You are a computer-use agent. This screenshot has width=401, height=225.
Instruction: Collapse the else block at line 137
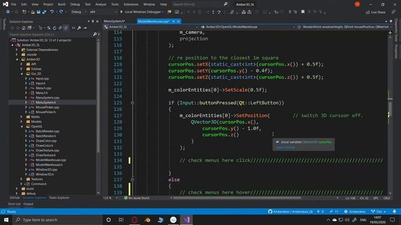click(x=132, y=179)
